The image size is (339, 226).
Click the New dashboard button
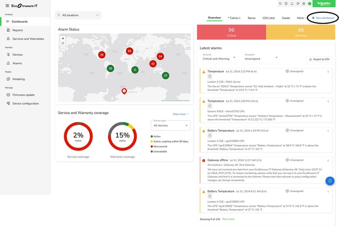(x=323, y=18)
